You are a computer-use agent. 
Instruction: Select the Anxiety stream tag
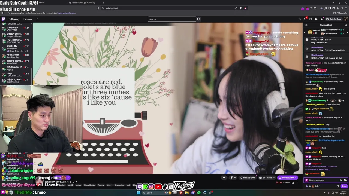pos(101,185)
